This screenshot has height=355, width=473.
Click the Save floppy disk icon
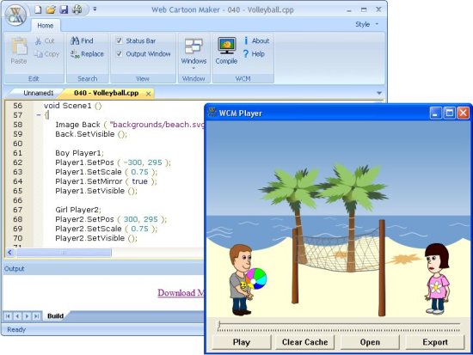coord(64,9)
